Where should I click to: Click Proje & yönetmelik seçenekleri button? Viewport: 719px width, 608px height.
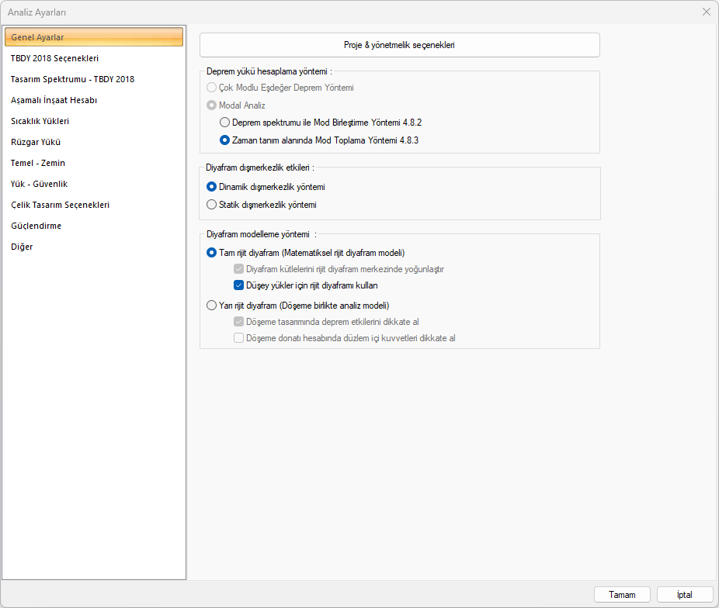399,45
